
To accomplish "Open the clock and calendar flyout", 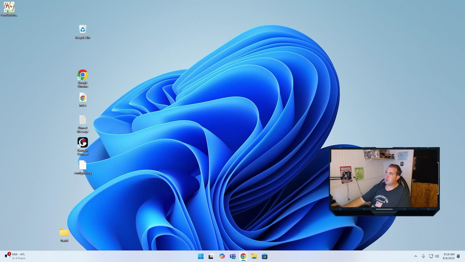I will coord(449,257).
